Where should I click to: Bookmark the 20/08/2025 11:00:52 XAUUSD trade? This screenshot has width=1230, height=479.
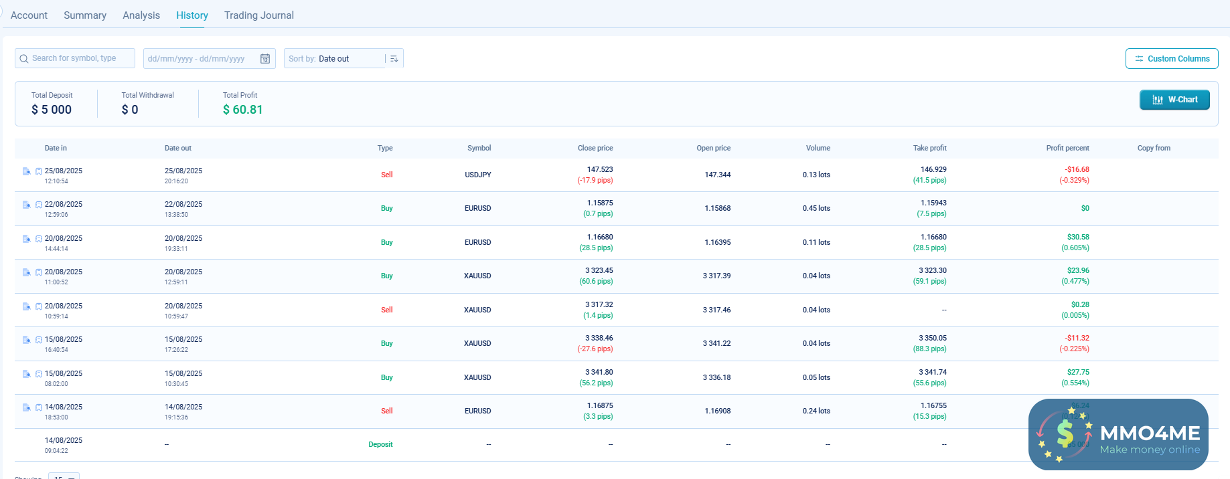pyautogui.click(x=39, y=273)
